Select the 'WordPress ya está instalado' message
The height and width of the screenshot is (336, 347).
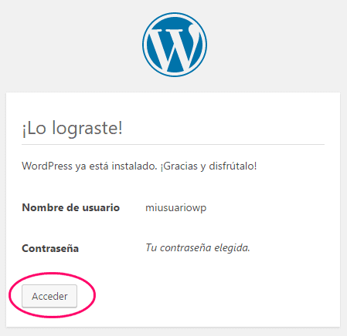click(x=139, y=166)
